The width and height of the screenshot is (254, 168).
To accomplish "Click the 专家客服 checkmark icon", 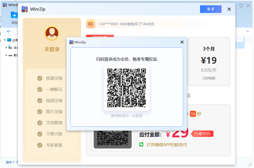I will point(40,145).
